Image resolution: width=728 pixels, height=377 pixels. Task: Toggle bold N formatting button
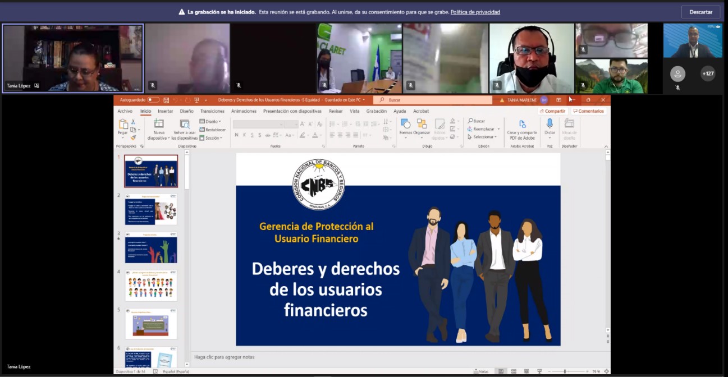tap(237, 135)
